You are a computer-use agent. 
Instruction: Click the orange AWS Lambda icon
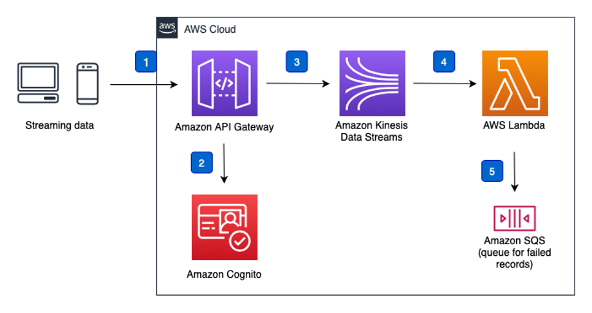pos(515,84)
